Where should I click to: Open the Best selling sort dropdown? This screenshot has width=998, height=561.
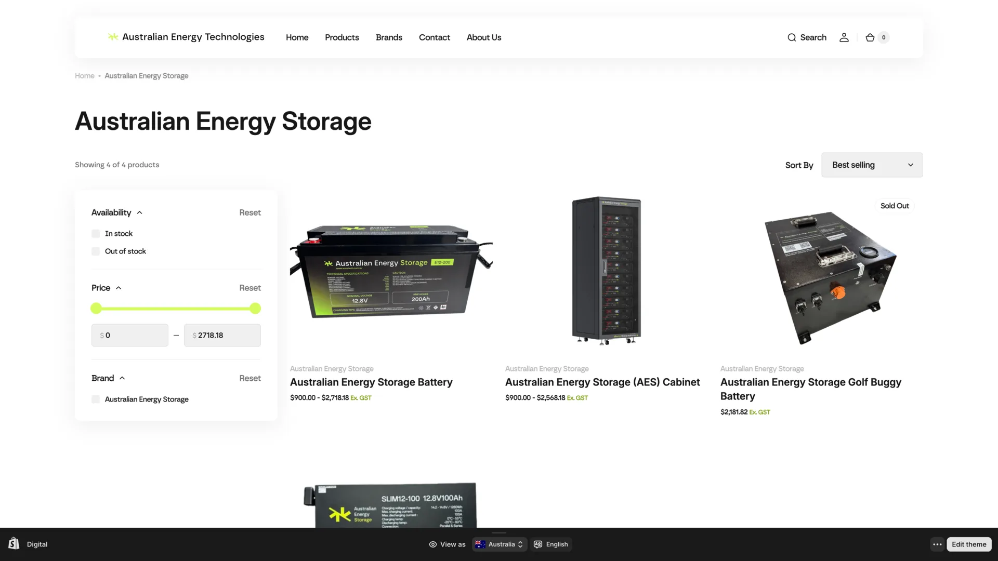pyautogui.click(x=872, y=165)
